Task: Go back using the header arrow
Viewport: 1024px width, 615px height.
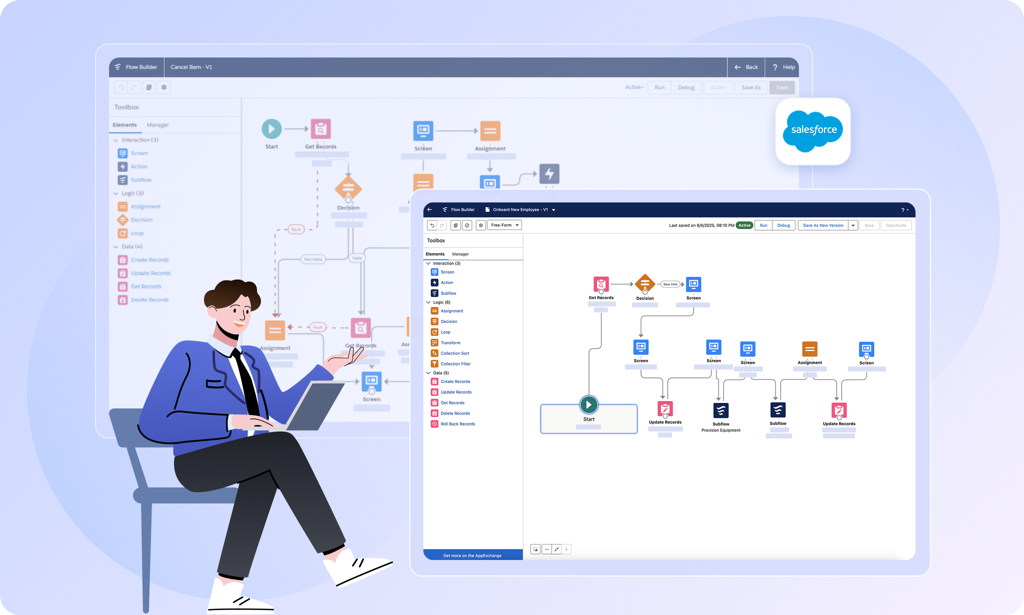Action: tap(429, 209)
